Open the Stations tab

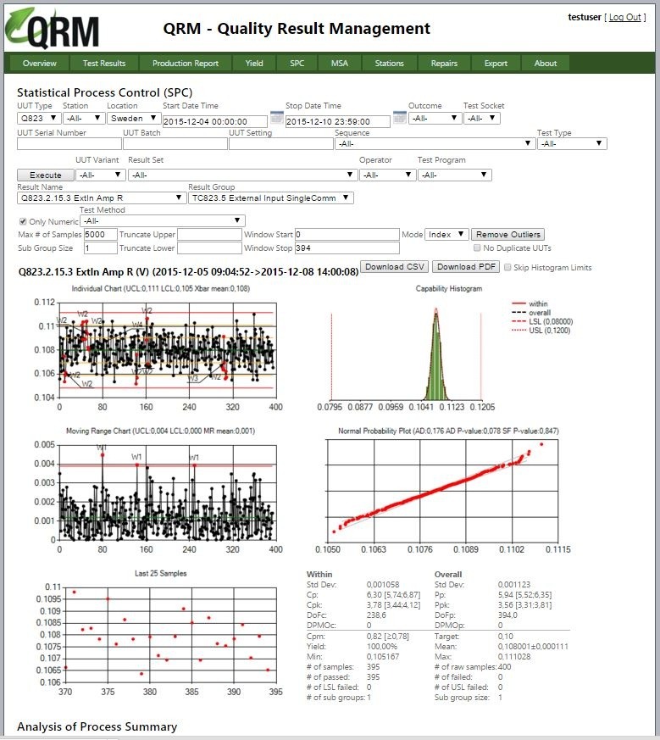(389, 64)
